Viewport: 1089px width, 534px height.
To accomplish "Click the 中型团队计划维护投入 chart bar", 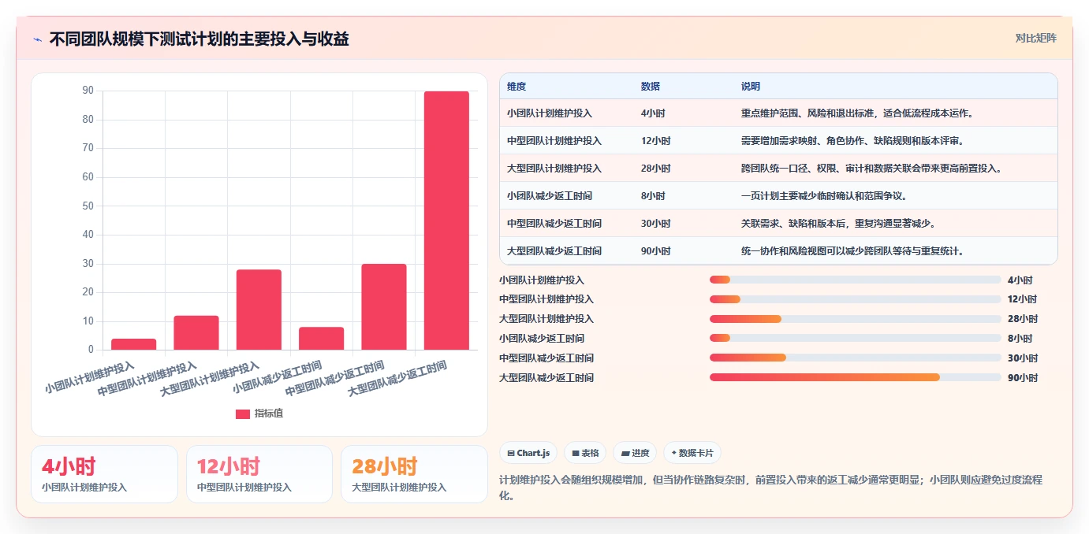I will (196, 332).
